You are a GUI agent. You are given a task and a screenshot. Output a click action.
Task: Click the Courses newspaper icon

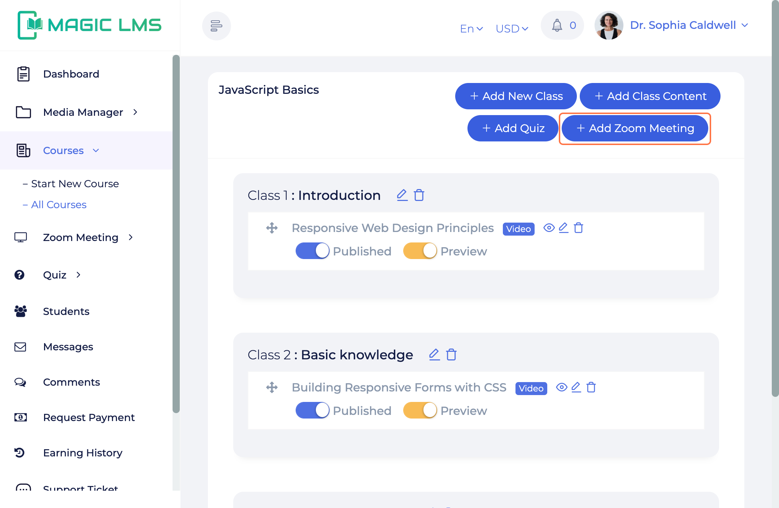tap(23, 150)
